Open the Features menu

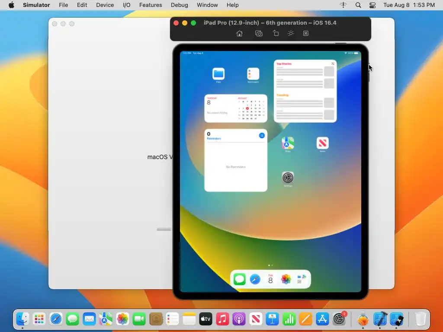(x=151, y=5)
